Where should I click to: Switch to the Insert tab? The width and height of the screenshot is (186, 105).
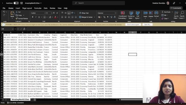(x=18, y=8)
